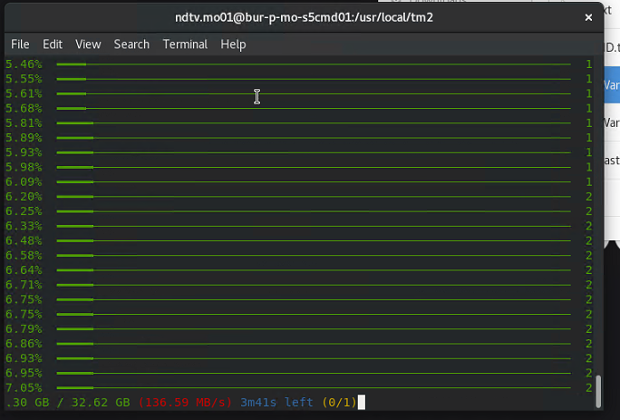
Task: Click the 6.71% progress value
Action: coord(24,285)
